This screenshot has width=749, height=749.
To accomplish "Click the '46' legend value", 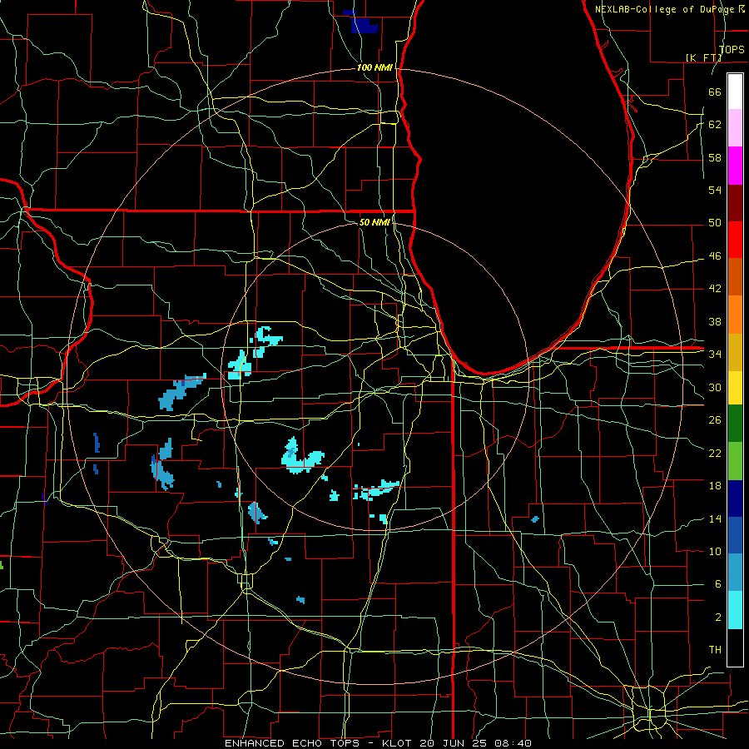I will point(715,255).
